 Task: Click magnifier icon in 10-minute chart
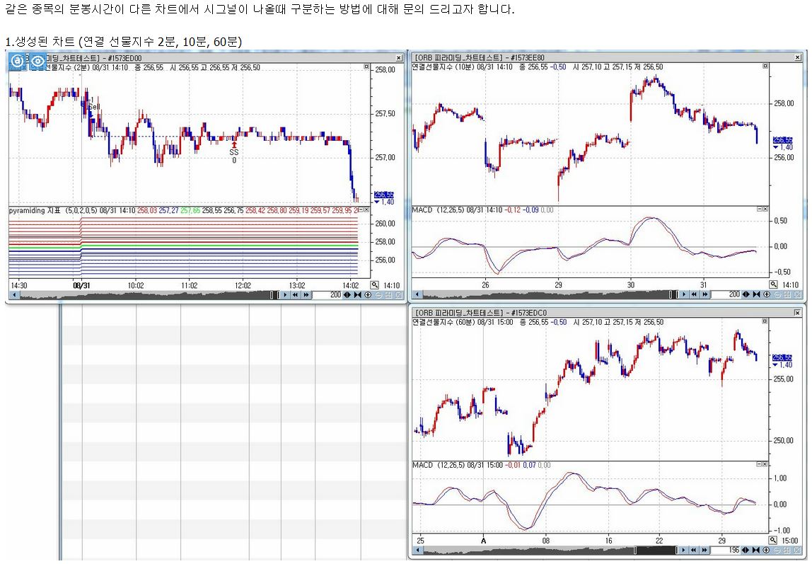click(x=774, y=284)
